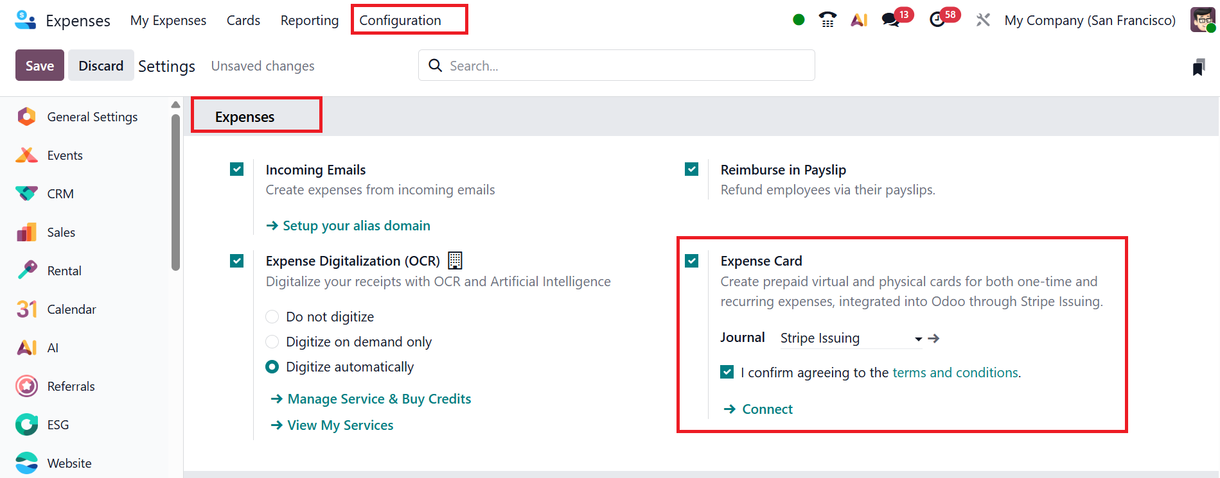The width and height of the screenshot is (1220, 478).
Task: Open the Configuration menu
Action: [400, 21]
